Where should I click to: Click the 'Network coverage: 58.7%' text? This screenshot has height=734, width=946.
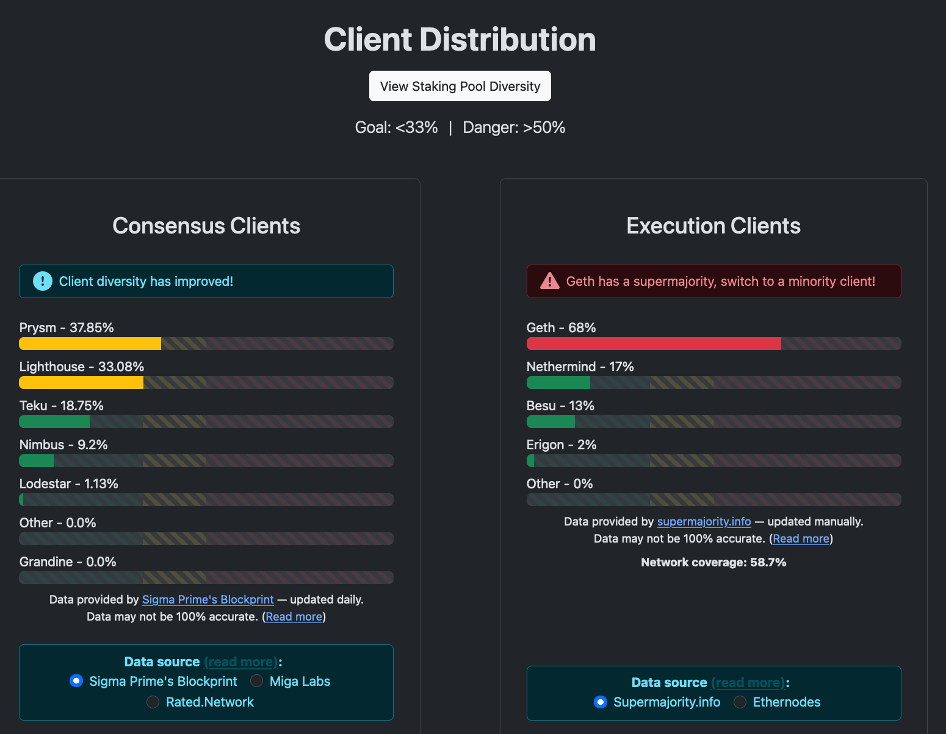click(713, 562)
